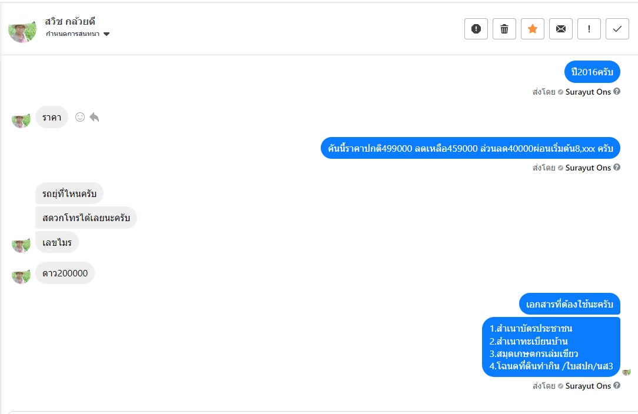Select the เอกสารที่ต้องใช้นะครับ message bubble
Screen dimensions: 638x414
(569, 304)
